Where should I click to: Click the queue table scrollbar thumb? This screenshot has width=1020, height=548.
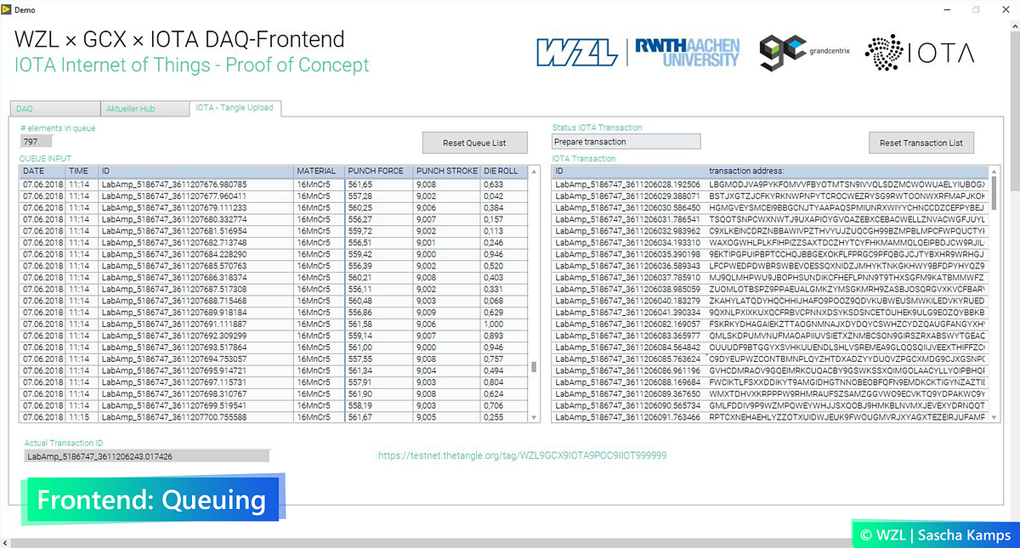click(534, 367)
